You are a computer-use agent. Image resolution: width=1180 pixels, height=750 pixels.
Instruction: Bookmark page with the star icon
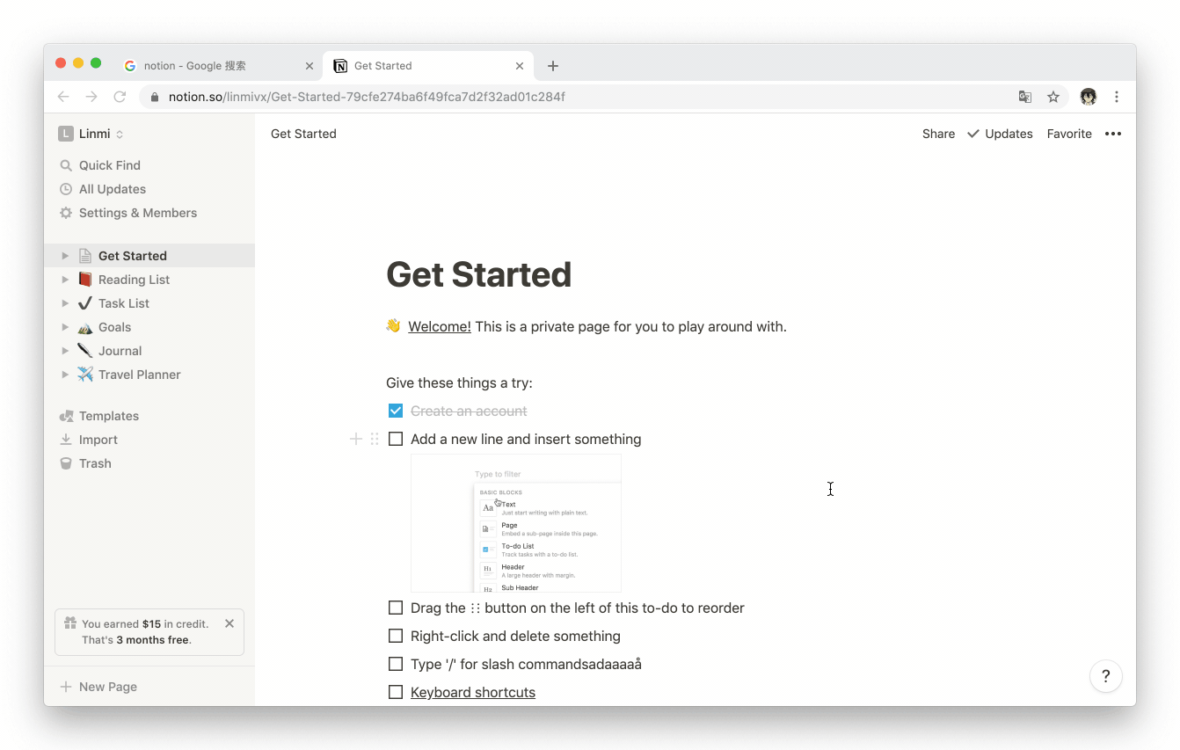pos(1053,97)
